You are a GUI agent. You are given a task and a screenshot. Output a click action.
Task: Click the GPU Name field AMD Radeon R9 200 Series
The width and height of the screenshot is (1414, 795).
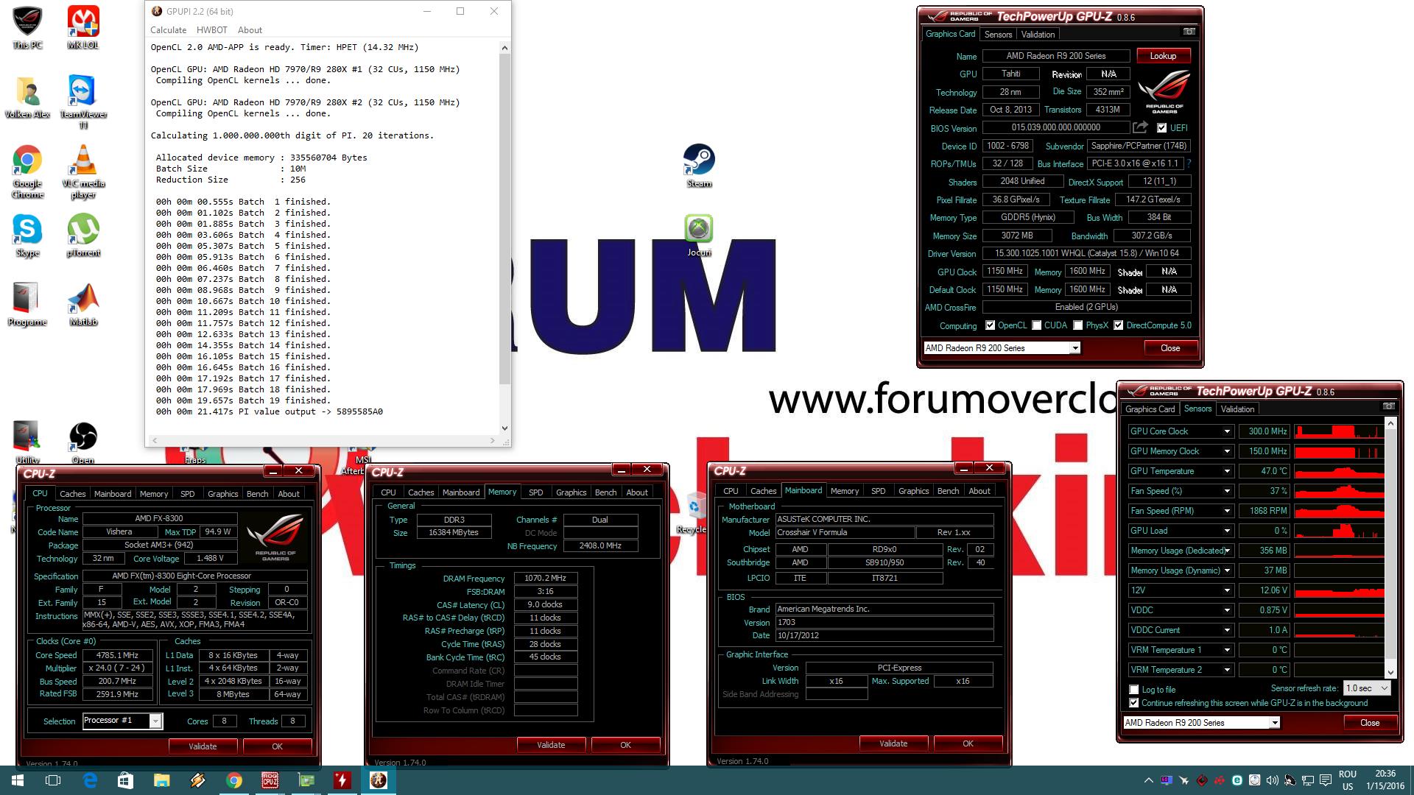tap(1055, 56)
